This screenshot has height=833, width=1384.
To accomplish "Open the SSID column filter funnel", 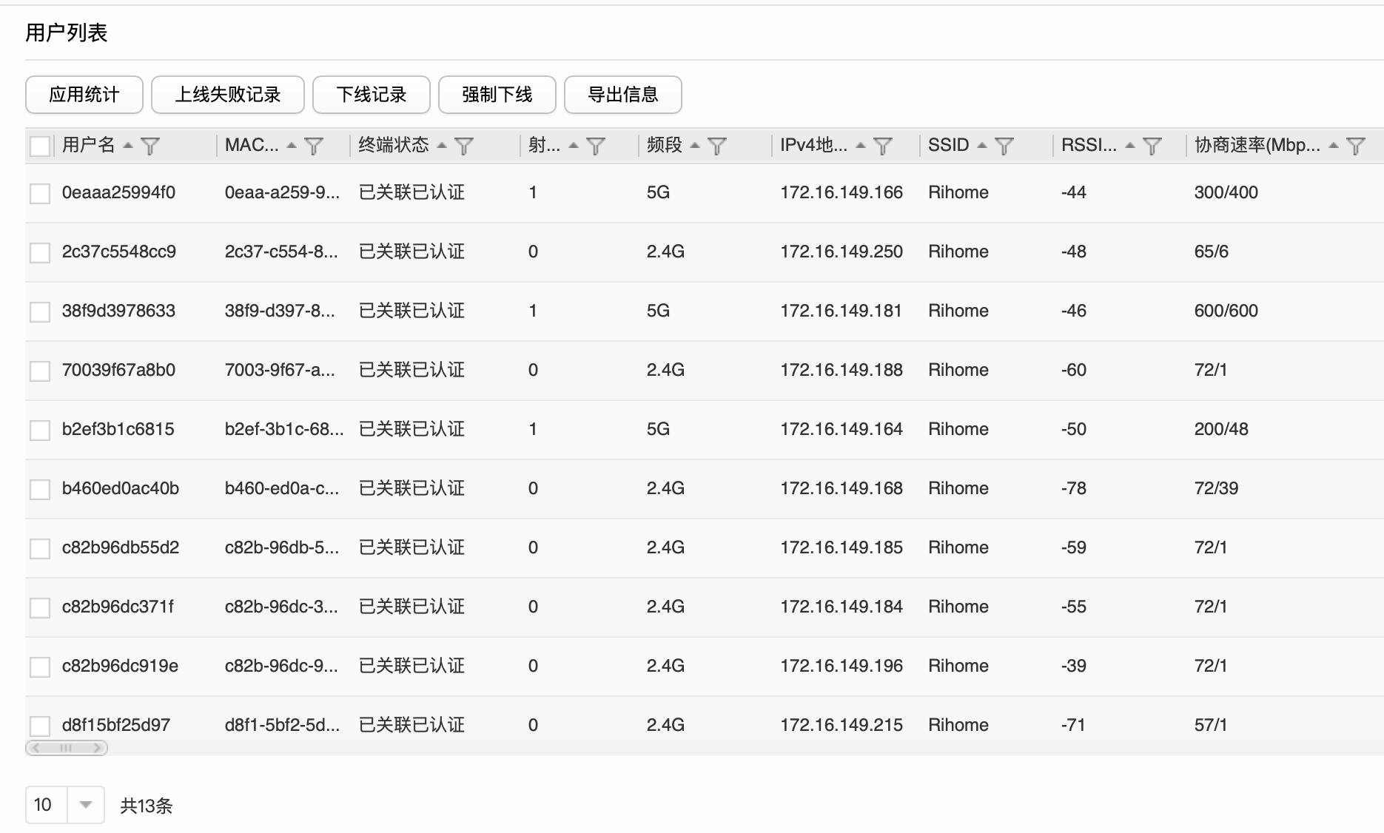I will click(1005, 146).
